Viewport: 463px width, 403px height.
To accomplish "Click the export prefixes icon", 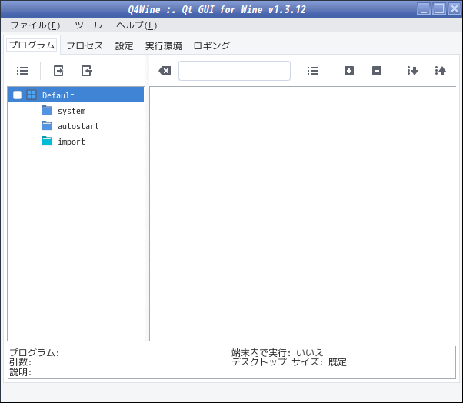I will (58, 71).
